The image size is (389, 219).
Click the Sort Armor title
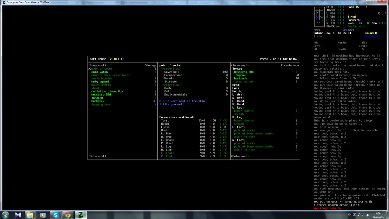click(98, 59)
